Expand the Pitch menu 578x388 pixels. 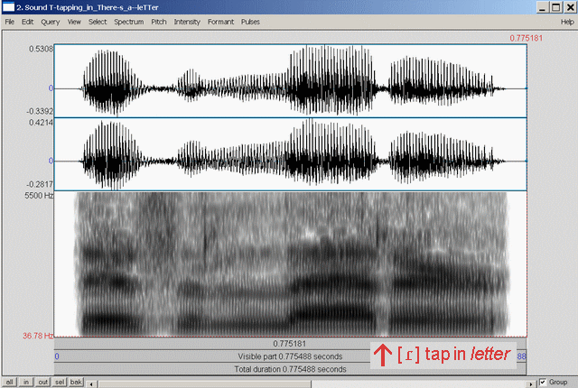159,21
